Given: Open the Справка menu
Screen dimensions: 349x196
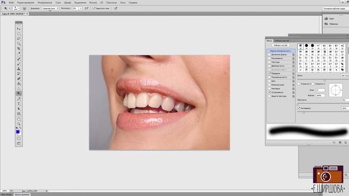Looking at the screenshot, I should click(133, 3).
